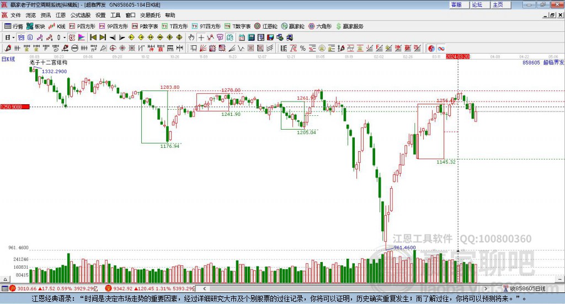
Task: Select the n² number tool icon
Action: pos(94,48)
